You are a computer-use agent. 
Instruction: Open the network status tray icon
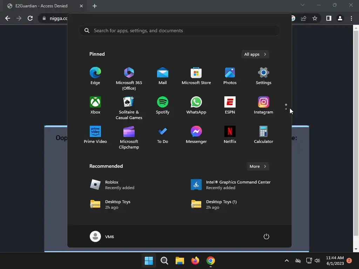pyautogui.click(x=309, y=261)
